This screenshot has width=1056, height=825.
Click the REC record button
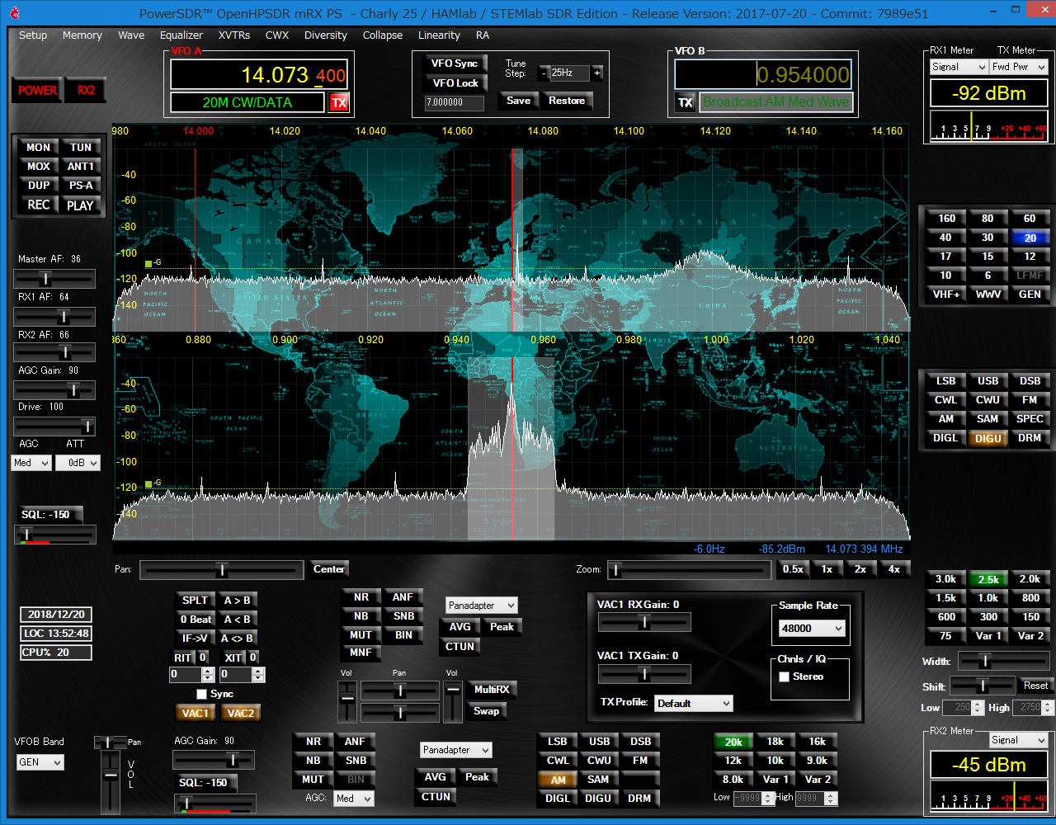click(x=39, y=205)
